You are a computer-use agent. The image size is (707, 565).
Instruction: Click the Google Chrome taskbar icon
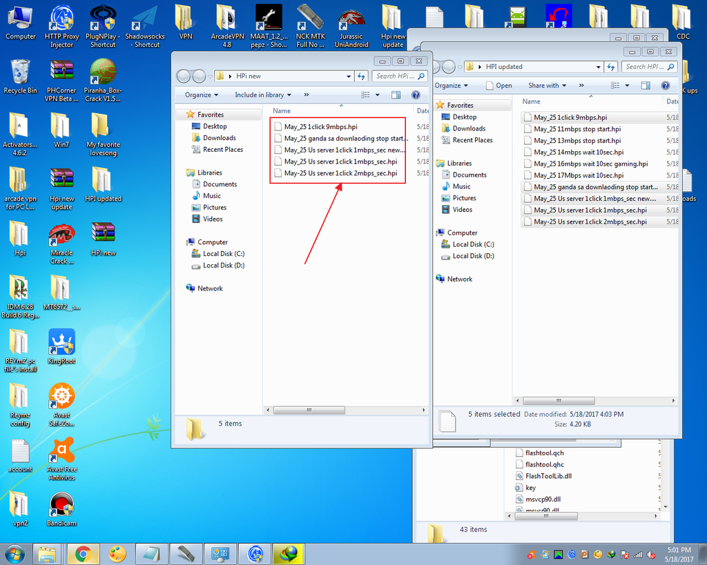(84, 553)
